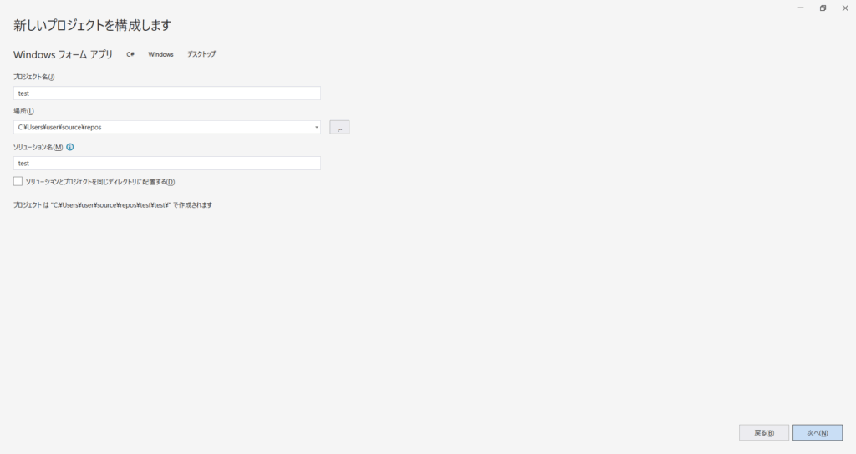Focus the solution name input field
Image resolution: width=856 pixels, height=454 pixels.
(x=167, y=164)
